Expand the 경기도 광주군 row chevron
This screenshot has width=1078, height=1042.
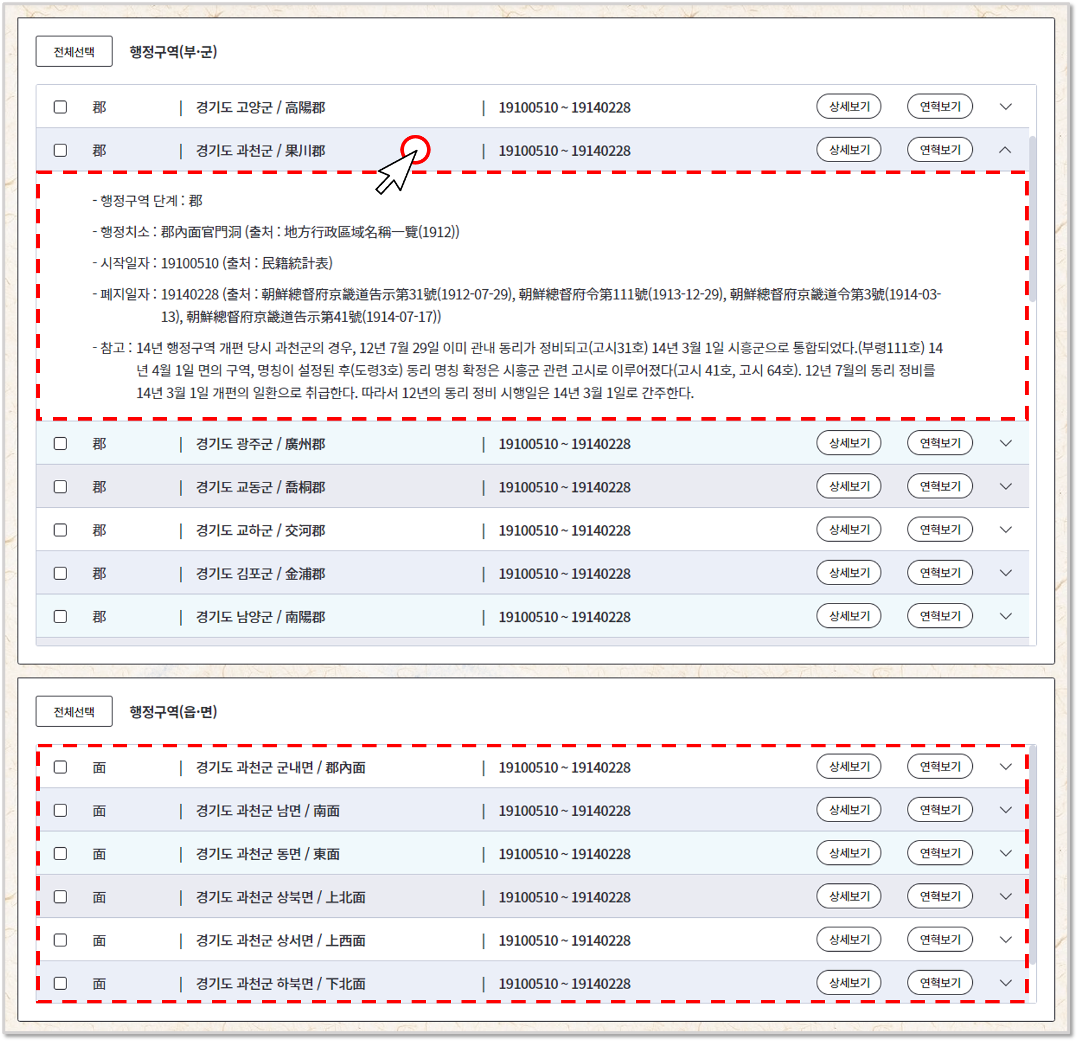coord(1006,443)
